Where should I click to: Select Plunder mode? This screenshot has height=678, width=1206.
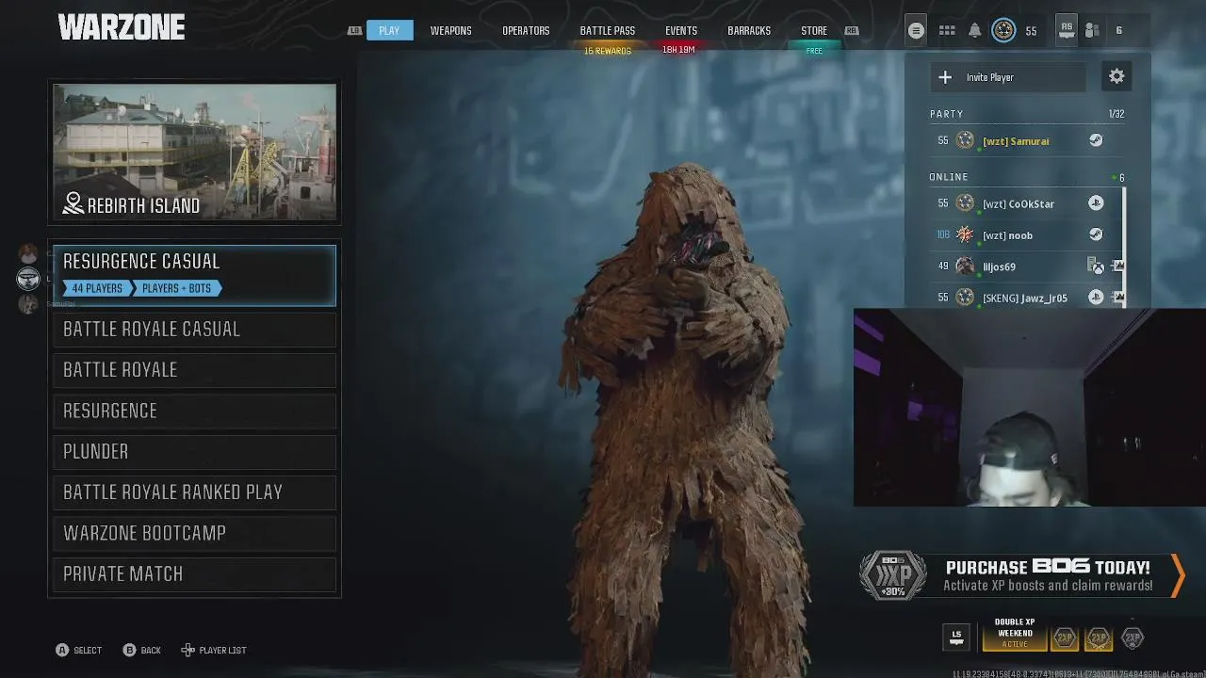(x=194, y=452)
